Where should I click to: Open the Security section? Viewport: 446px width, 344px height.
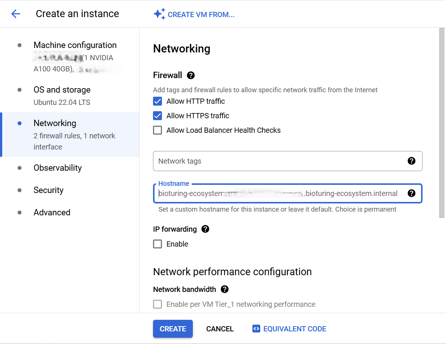[48, 190]
